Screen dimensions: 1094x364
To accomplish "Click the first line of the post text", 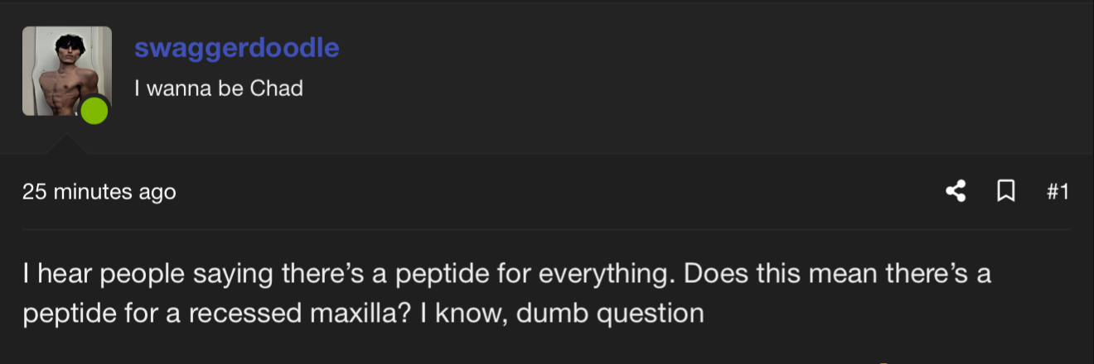I will tap(507, 274).
